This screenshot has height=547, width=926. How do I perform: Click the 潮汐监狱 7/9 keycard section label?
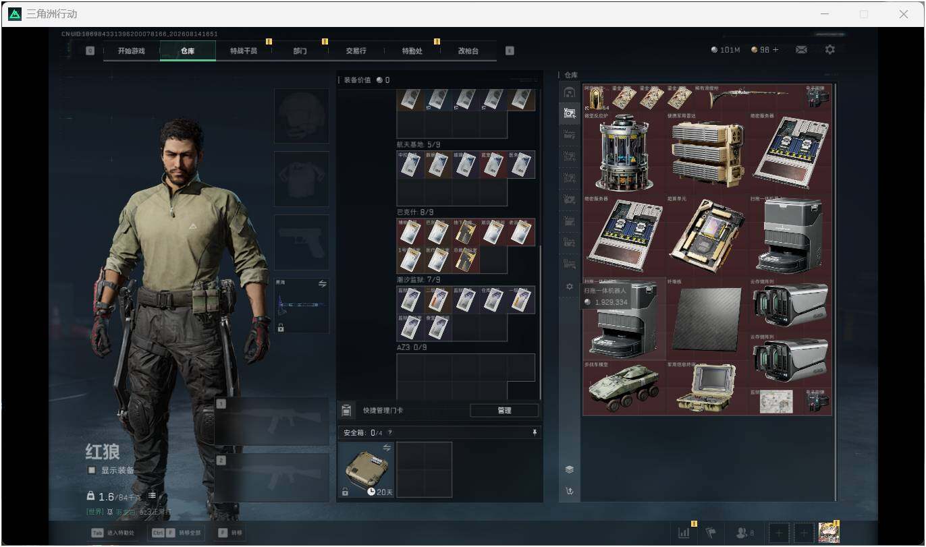(x=418, y=280)
